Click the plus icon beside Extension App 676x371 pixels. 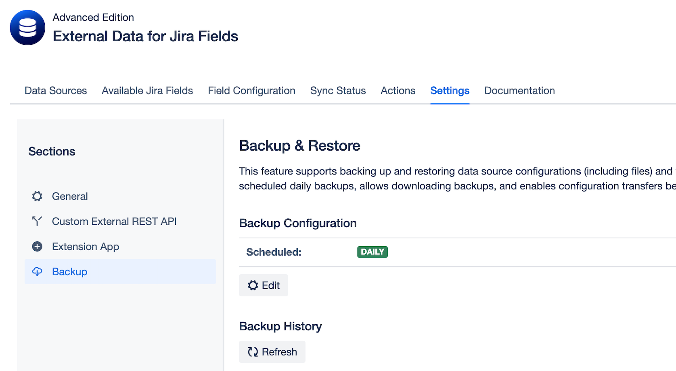pos(37,246)
